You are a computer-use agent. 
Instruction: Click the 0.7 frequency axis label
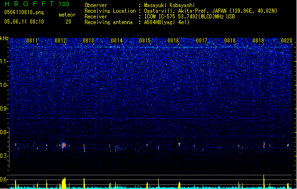(x=4, y=156)
